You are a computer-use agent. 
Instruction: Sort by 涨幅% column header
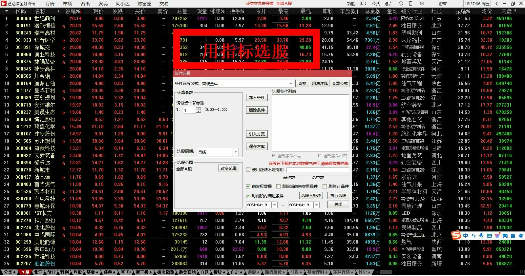click(73, 11)
